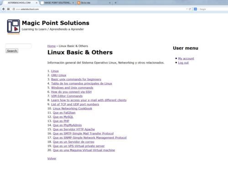Switch to the ASTERISKSCHOOL.COM tab
Image resolution: width=228 pixels, height=177 pixels.
point(19,3)
